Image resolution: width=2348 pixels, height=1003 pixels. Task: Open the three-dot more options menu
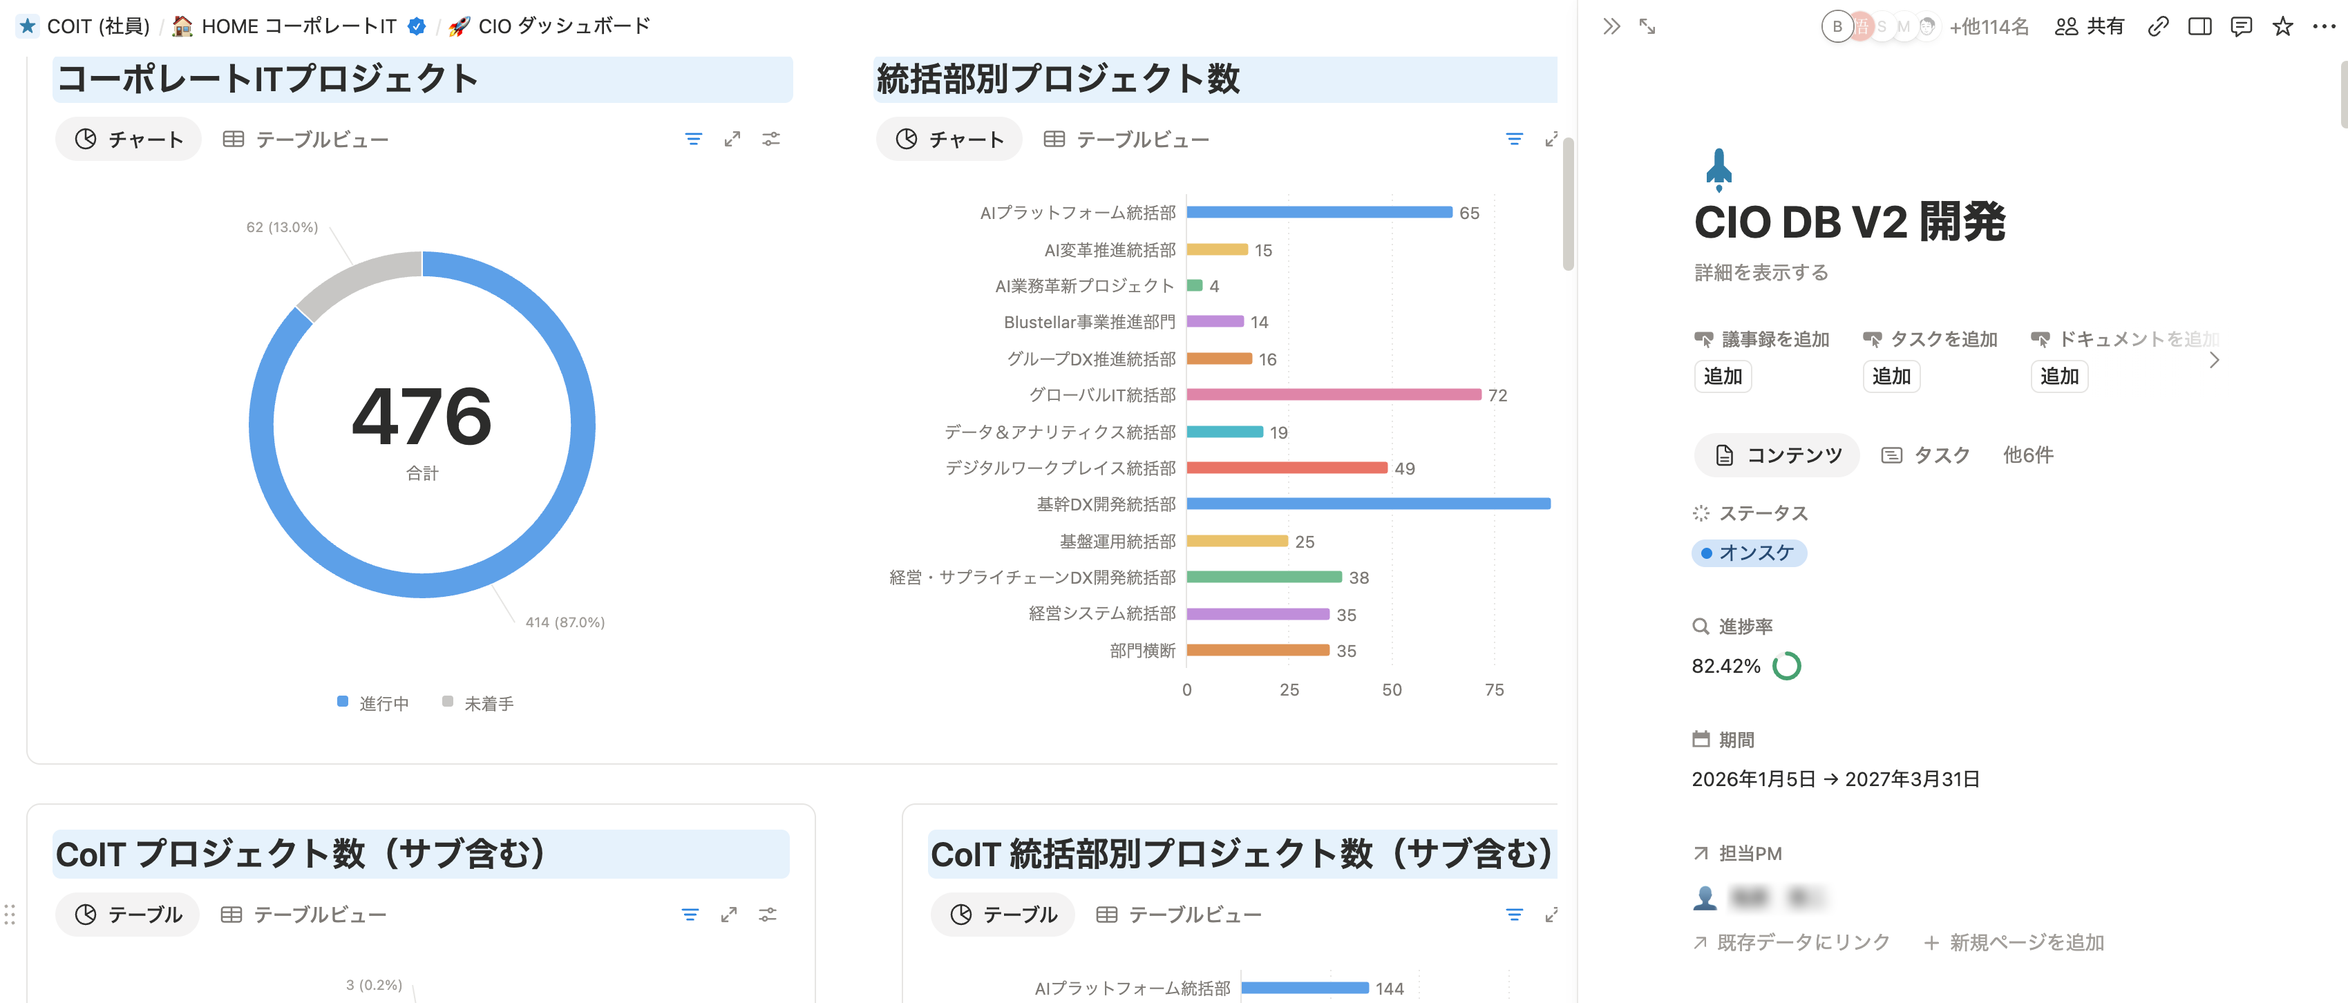(x=2325, y=26)
